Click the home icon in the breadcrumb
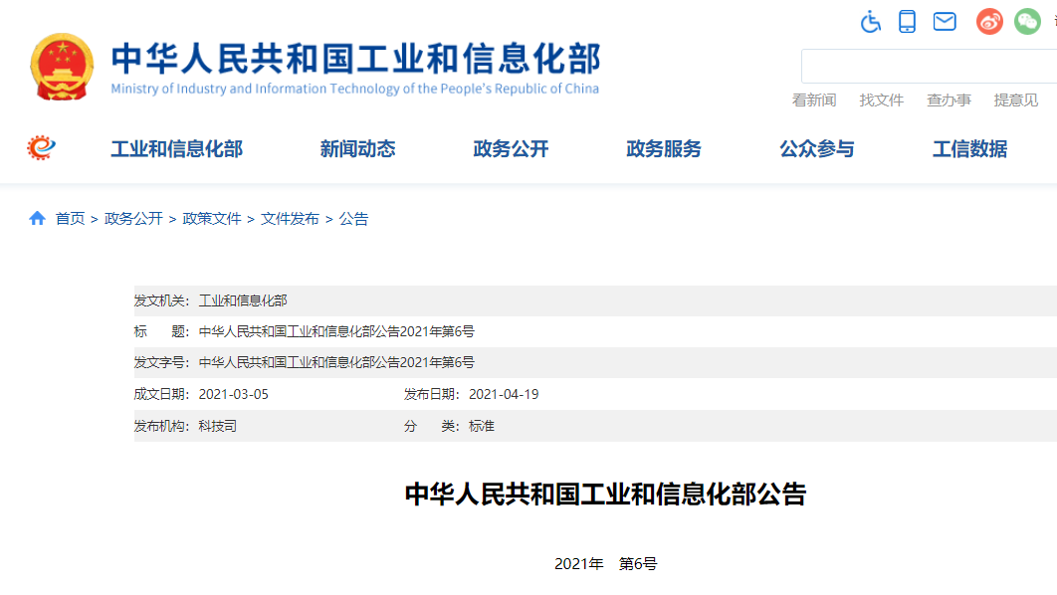 37,218
